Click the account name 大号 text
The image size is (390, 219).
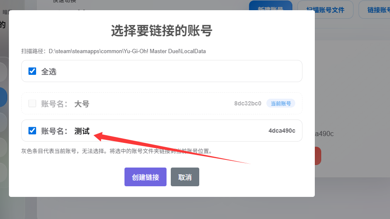point(82,104)
